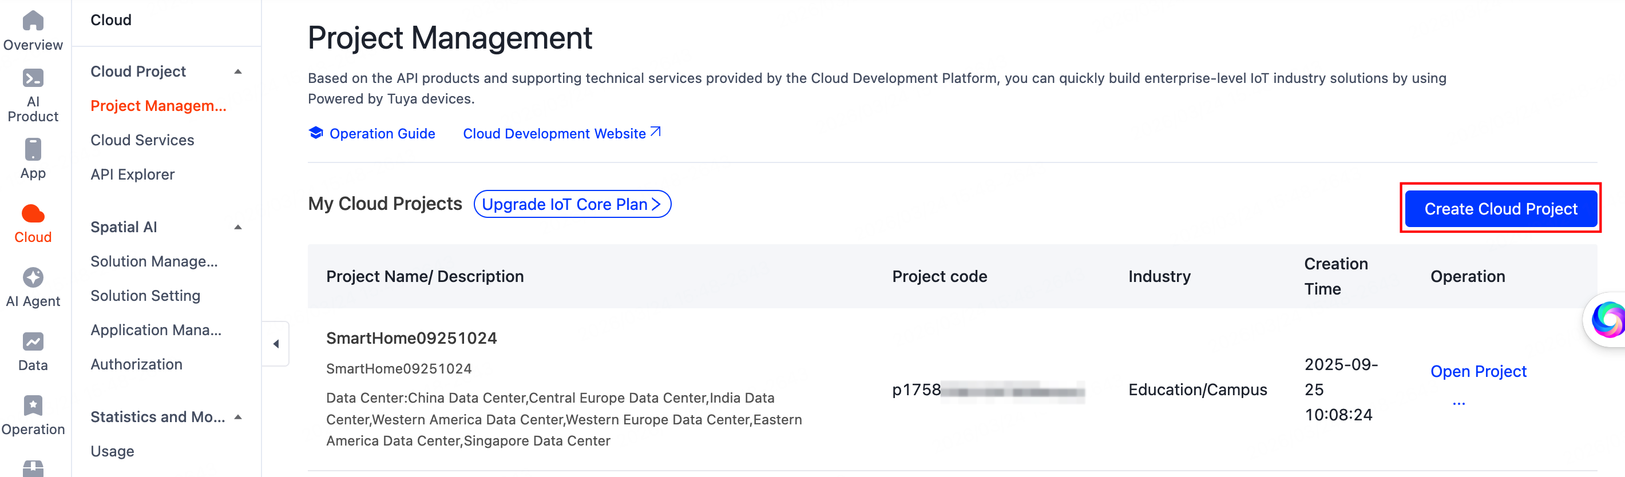
Task: Select Project Managem... in the sidebar
Action: tap(158, 106)
